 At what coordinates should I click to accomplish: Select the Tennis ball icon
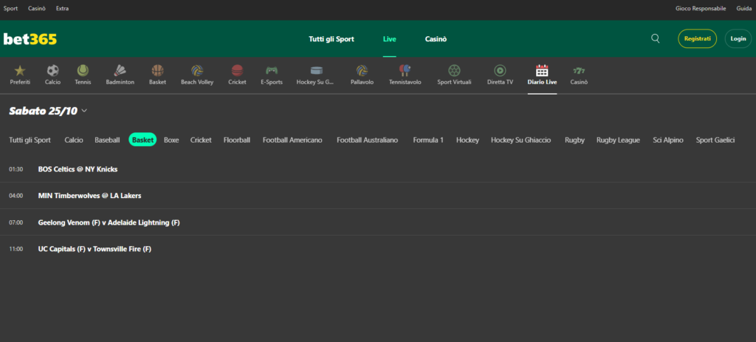pos(82,71)
